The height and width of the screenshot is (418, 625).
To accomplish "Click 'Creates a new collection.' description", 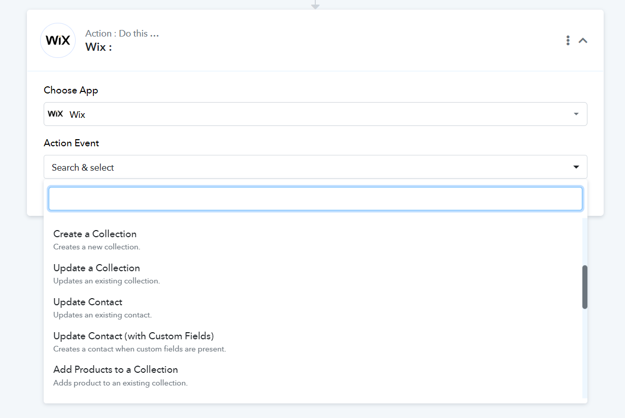I will point(97,247).
